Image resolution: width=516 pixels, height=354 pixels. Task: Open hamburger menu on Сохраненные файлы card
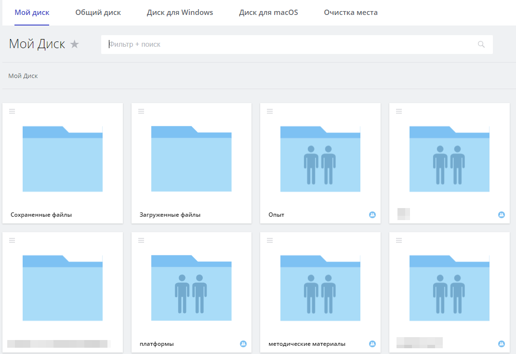point(12,111)
